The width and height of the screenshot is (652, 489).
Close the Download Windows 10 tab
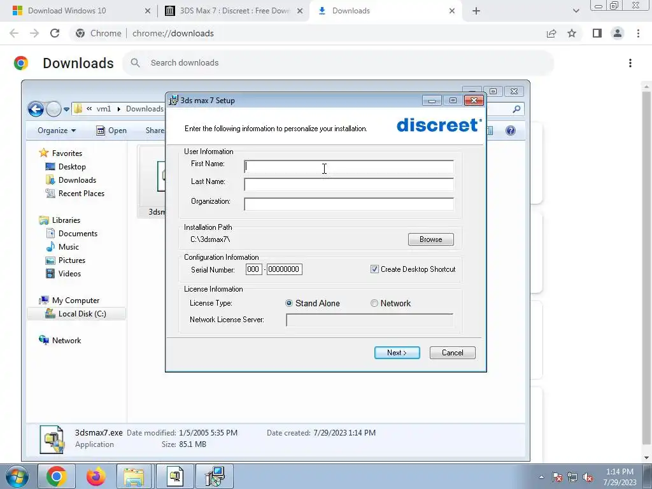[x=148, y=11]
